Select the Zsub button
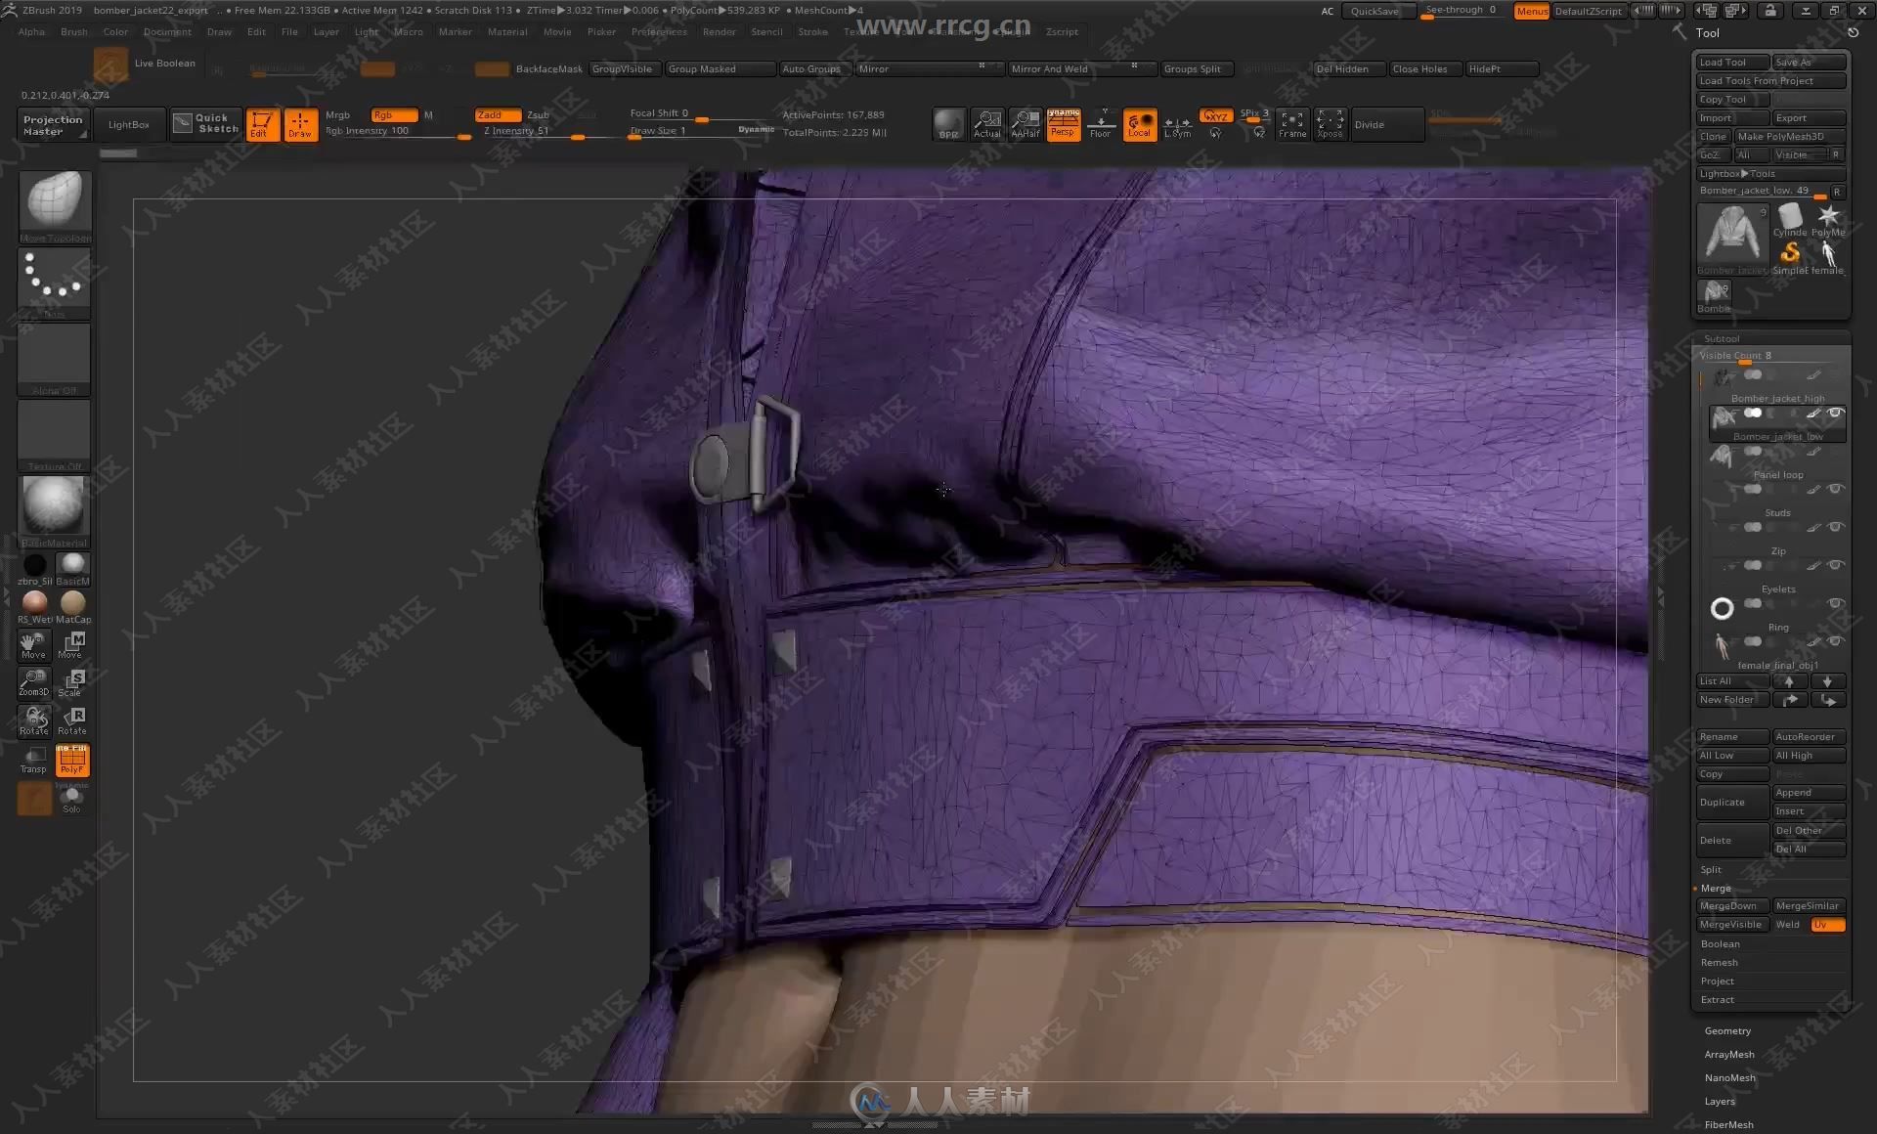Viewport: 1877px width, 1134px height. [538, 115]
